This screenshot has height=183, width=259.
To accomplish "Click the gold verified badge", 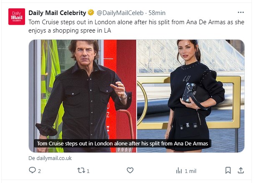I will coord(90,13).
